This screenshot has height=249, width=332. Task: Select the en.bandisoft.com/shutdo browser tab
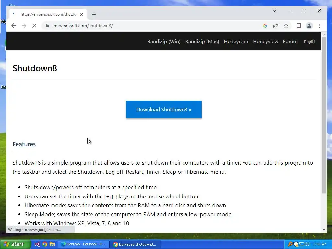(48, 14)
